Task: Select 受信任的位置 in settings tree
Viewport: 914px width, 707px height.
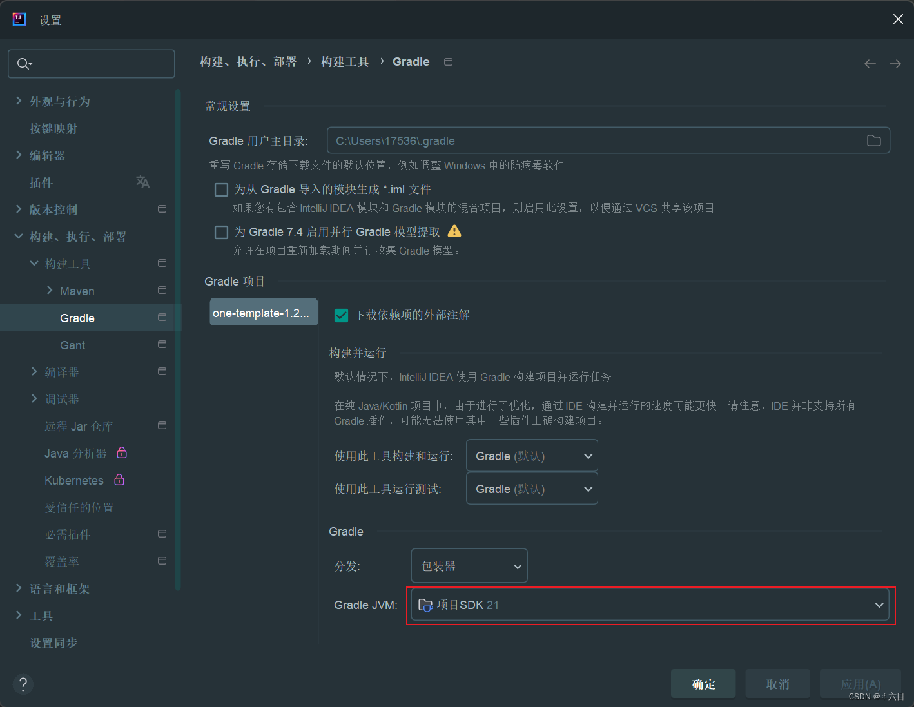Action: [79, 507]
